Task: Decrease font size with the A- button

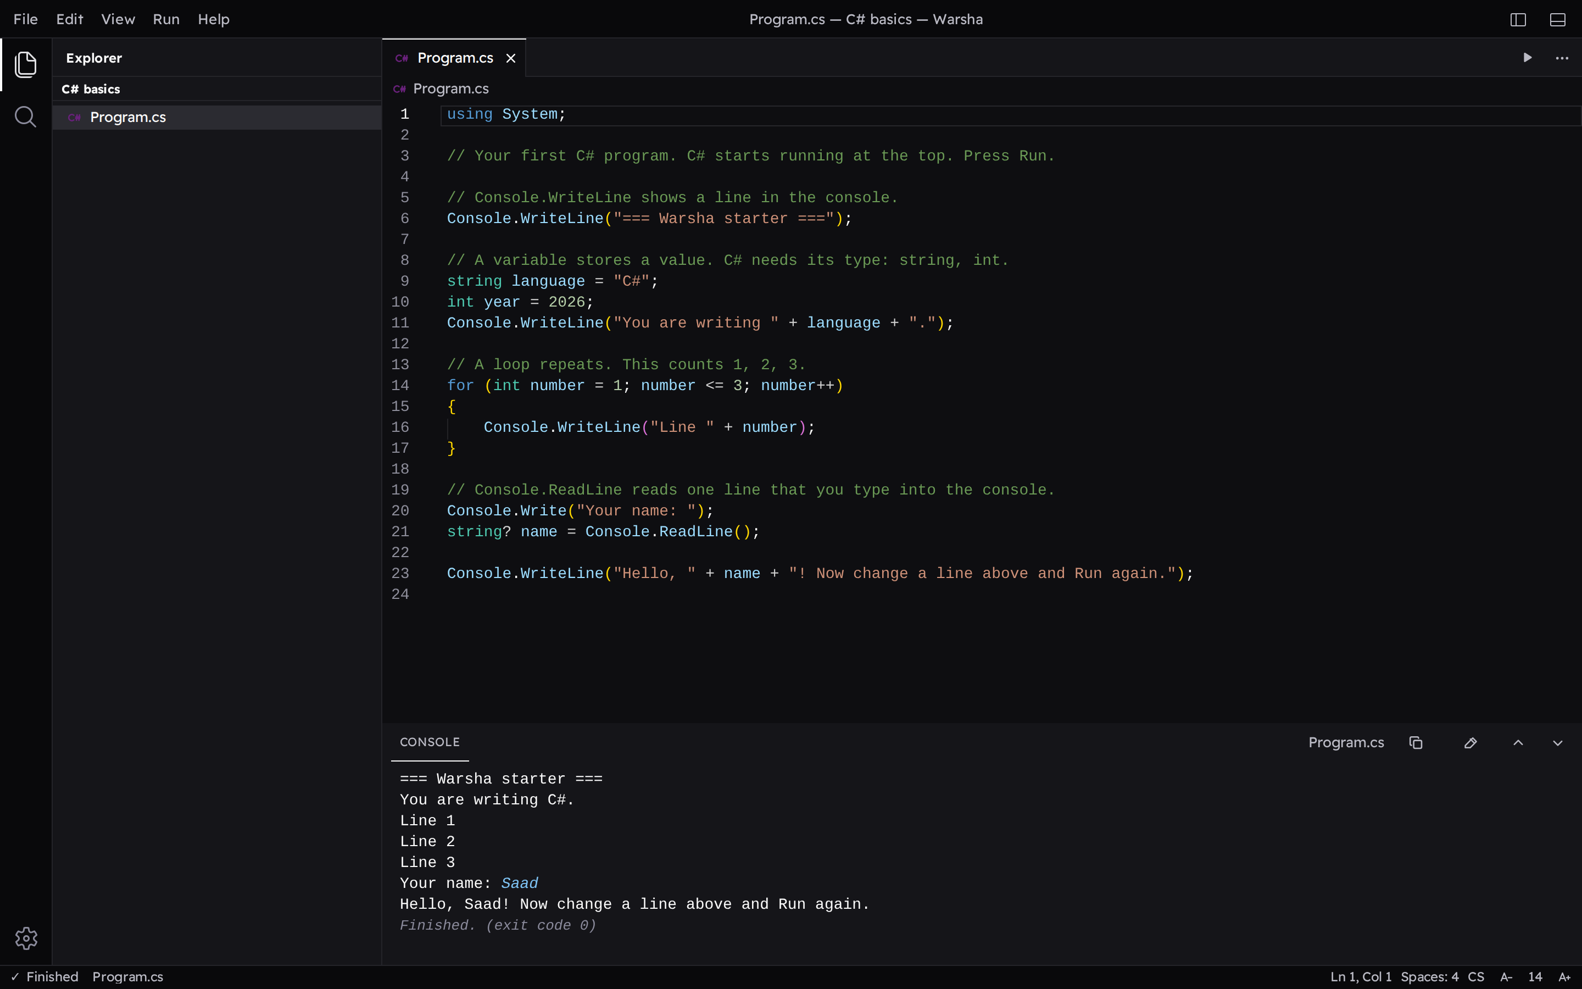Action: (1506, 976)
